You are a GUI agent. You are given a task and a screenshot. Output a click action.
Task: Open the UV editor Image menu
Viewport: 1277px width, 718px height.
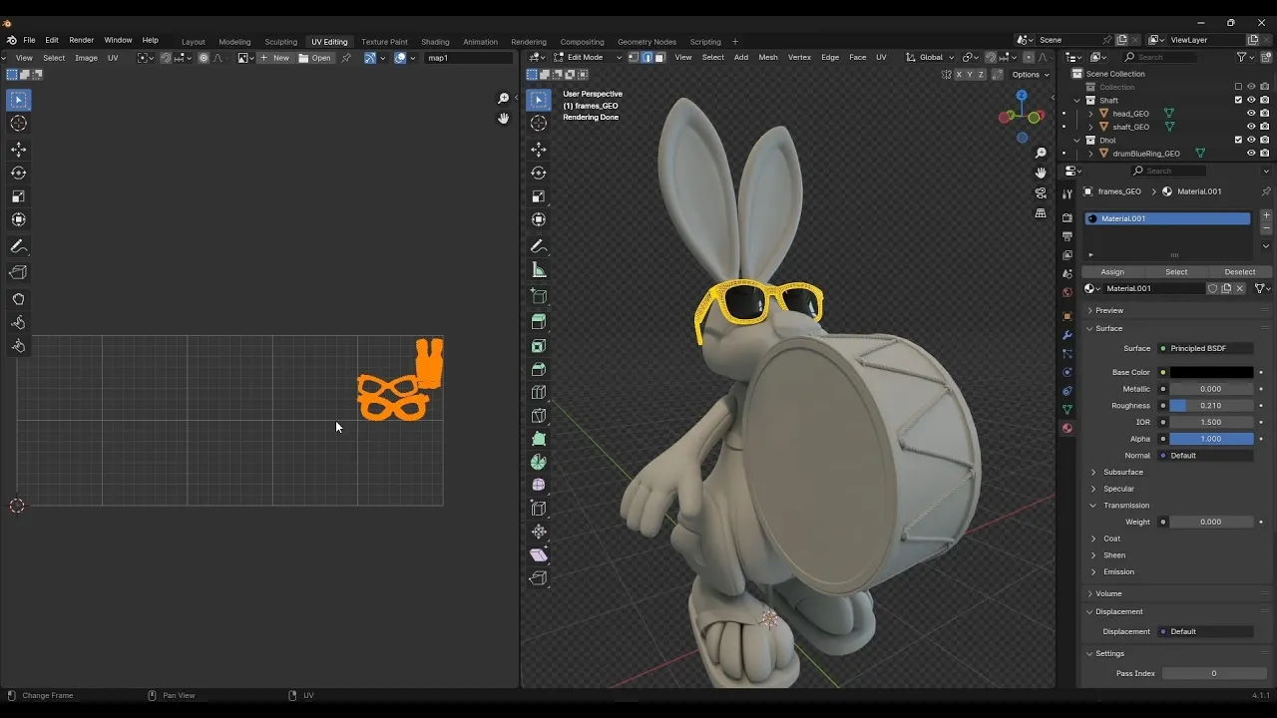[x=86, y=58]
